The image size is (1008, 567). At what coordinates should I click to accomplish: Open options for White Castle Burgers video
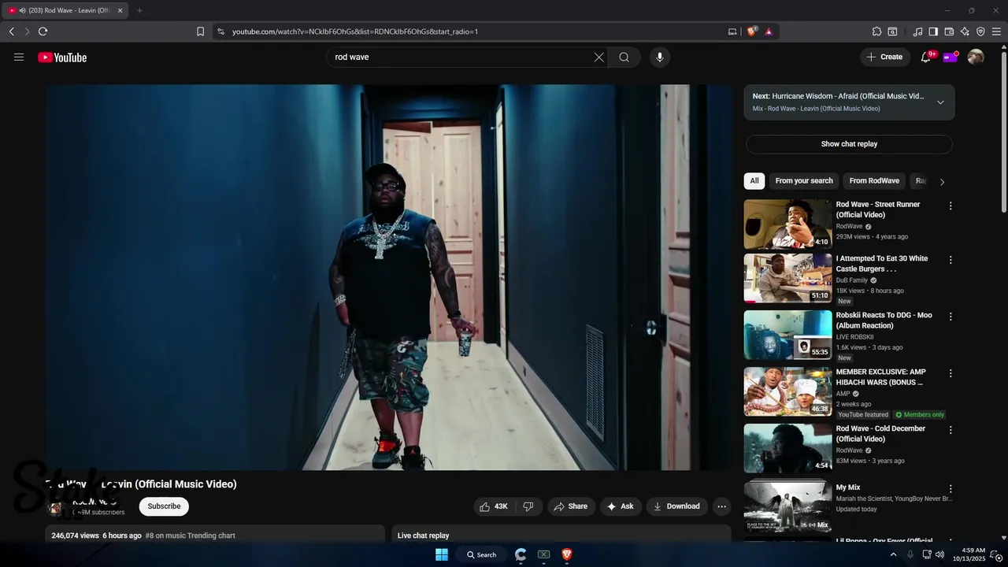[x=951, y=260]
